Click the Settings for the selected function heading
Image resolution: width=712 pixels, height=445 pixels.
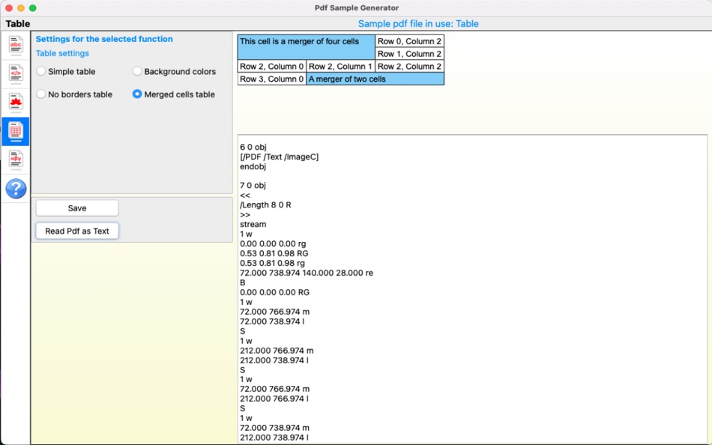(x=105, y=40)
